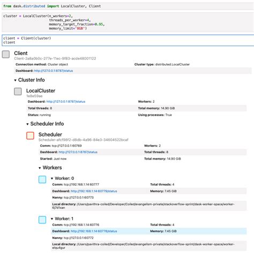Click Scheduler 'Total memory: 14.90 GiB'
This screenshot has height=264, width=254.
tap(162, 159)
